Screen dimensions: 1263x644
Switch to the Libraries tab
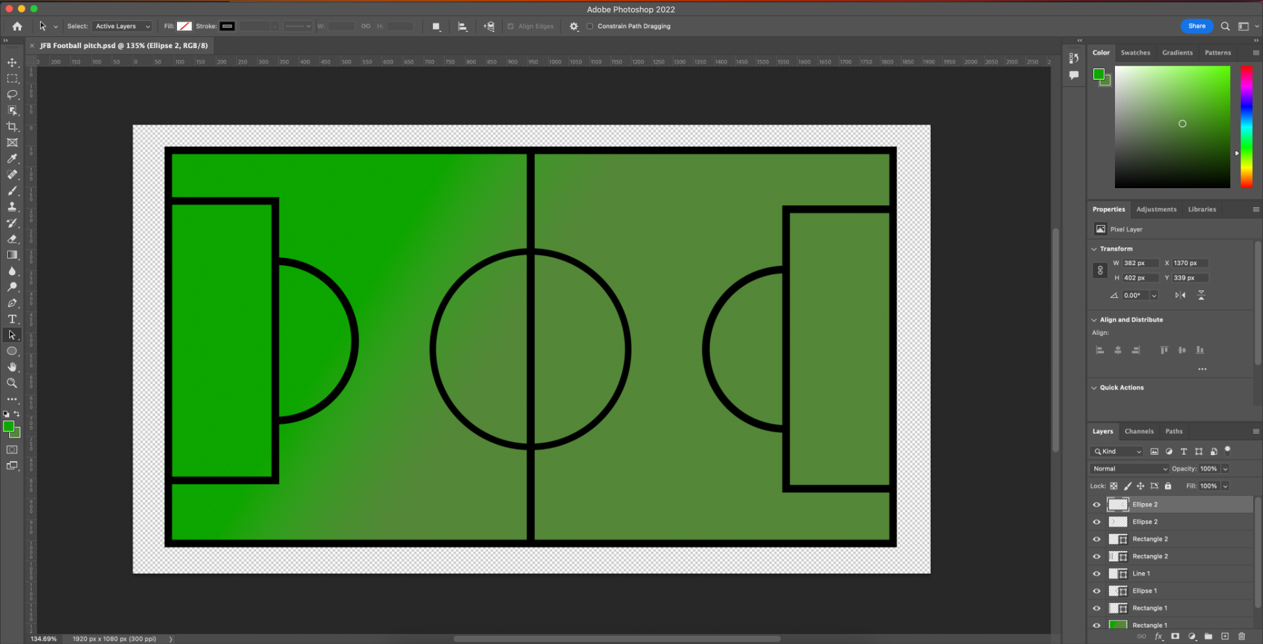1202,209
